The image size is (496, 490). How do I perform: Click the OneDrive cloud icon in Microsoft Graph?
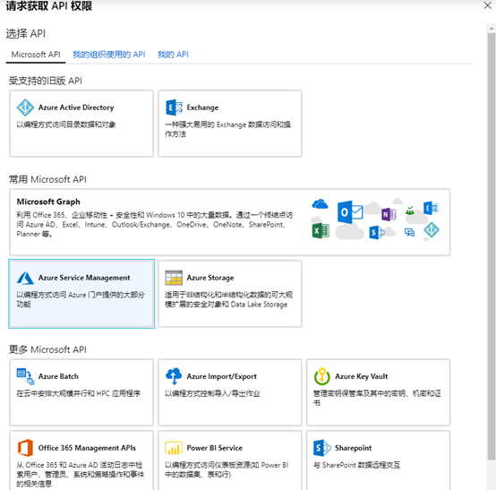320,204
